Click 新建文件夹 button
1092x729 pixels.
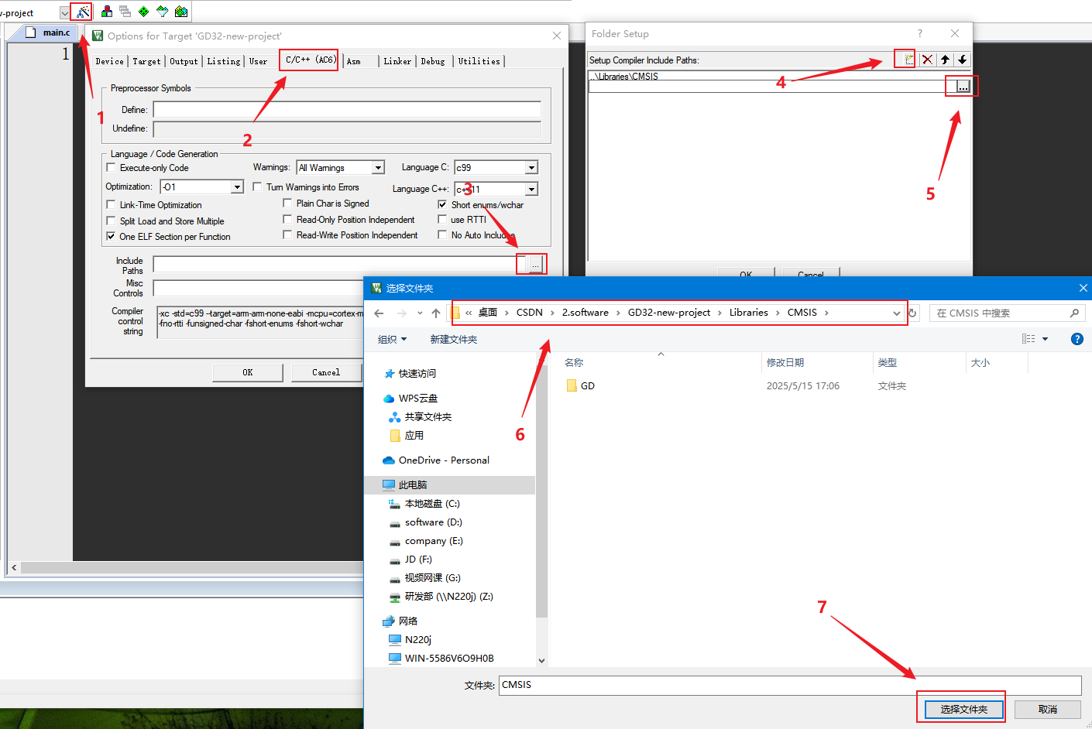tap(454, 340)
